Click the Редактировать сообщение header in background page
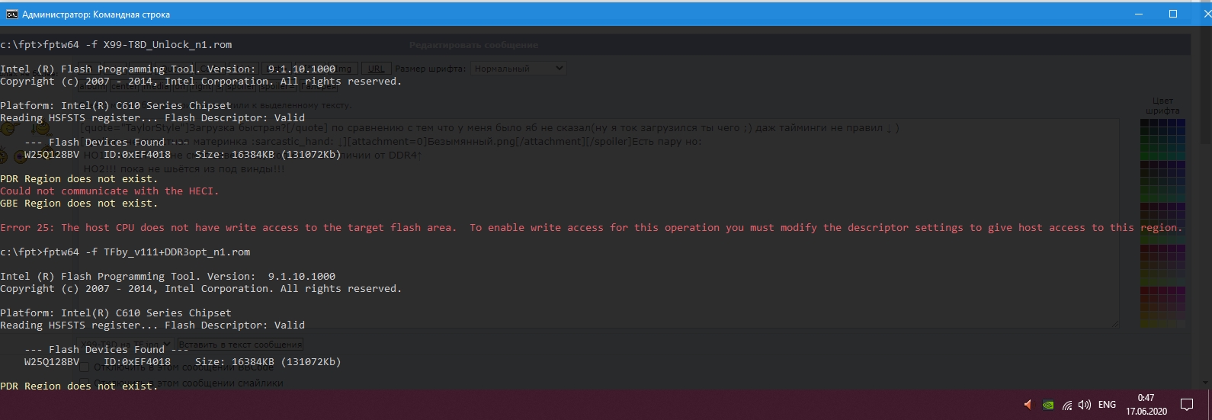 (x=473, y=46)
